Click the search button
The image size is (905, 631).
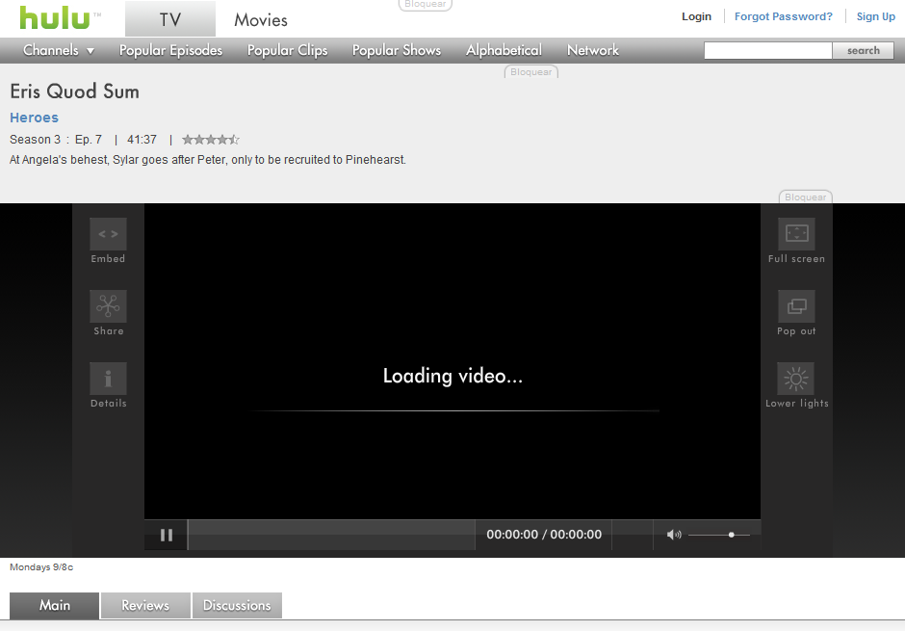click(x=863, y=50)
